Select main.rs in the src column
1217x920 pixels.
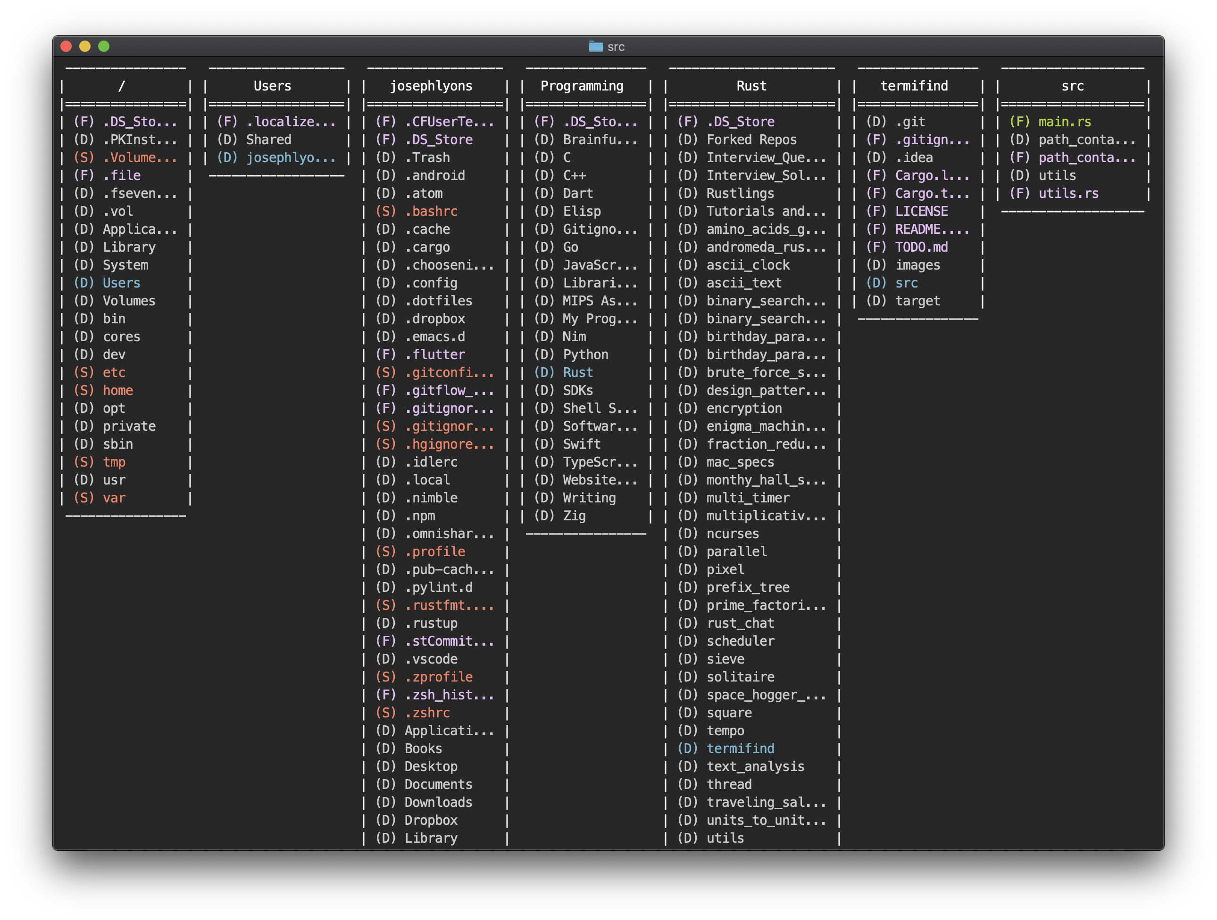pos(1064,122)
